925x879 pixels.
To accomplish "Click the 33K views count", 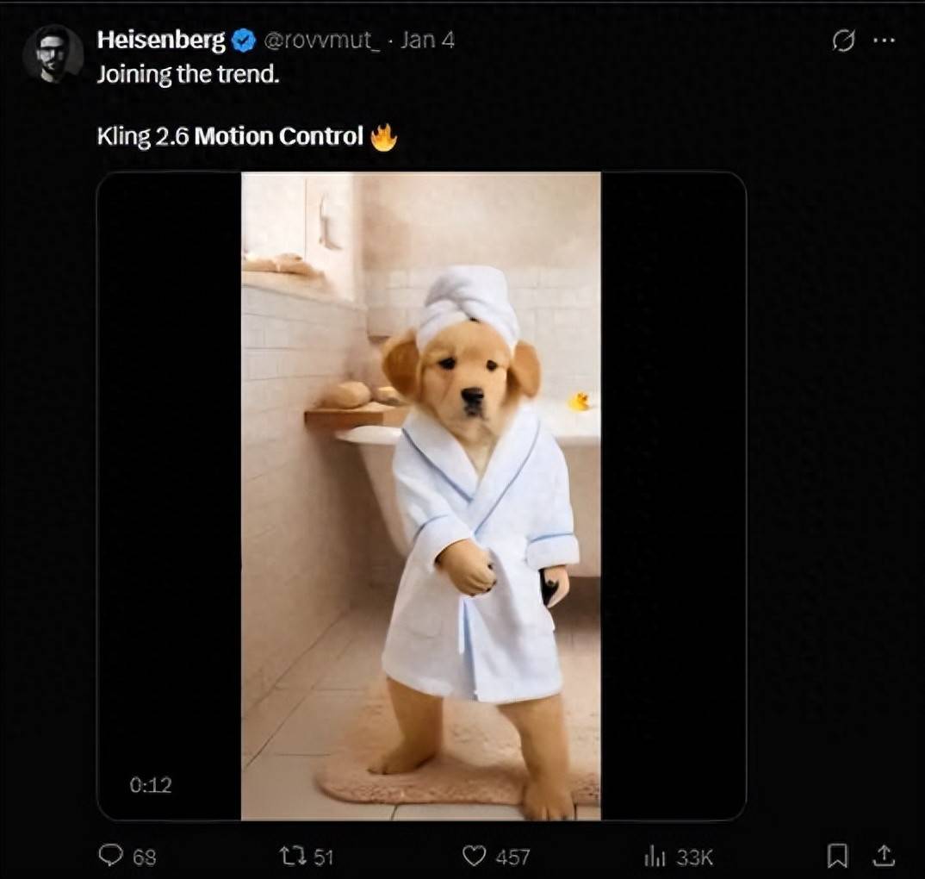I will [x=694, y=856].
